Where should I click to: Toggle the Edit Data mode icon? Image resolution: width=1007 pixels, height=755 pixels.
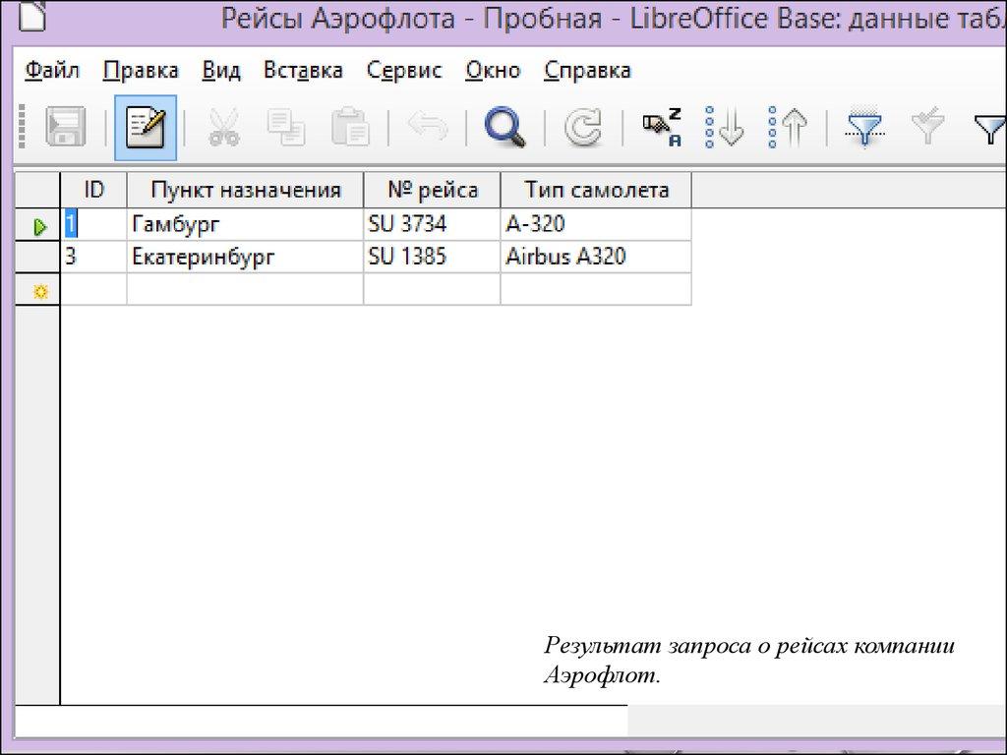[146, 128]
